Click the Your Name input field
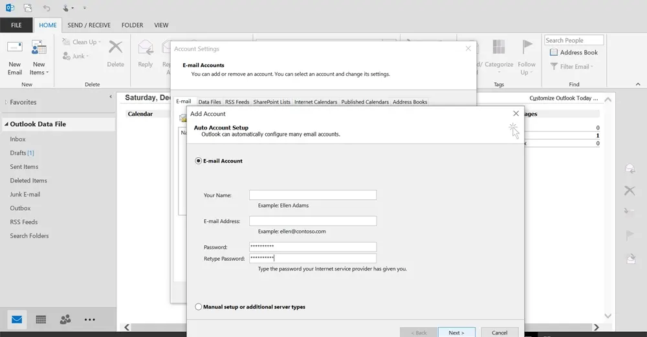647x337 pixels. (313, 195)
